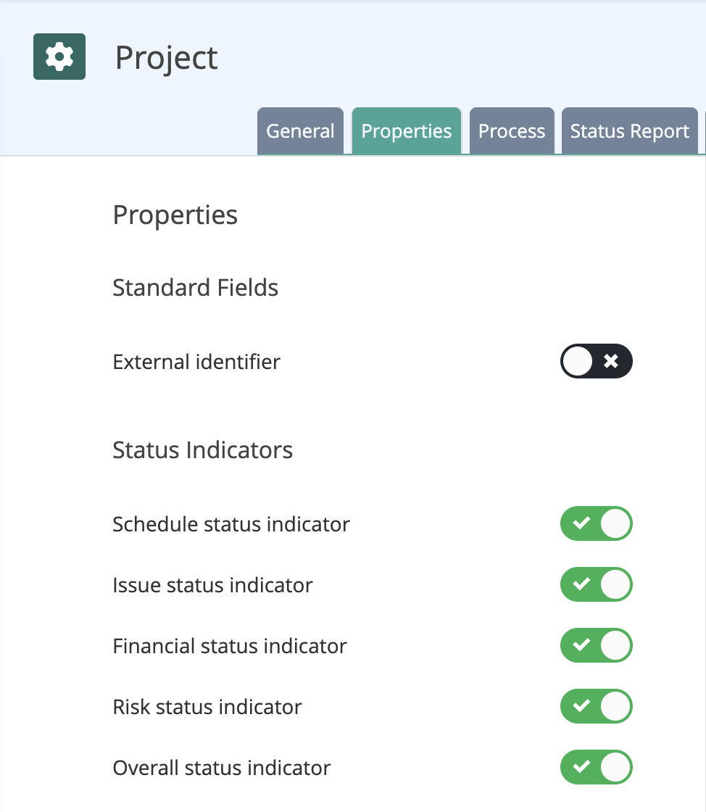Click the Standard Fields heading
Image resolution: width=706 pixels, height=812 pixels.
coord(195,287)
